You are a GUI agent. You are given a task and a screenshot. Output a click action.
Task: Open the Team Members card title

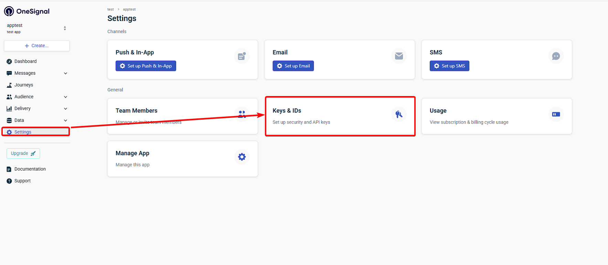(x=137, y=110)
